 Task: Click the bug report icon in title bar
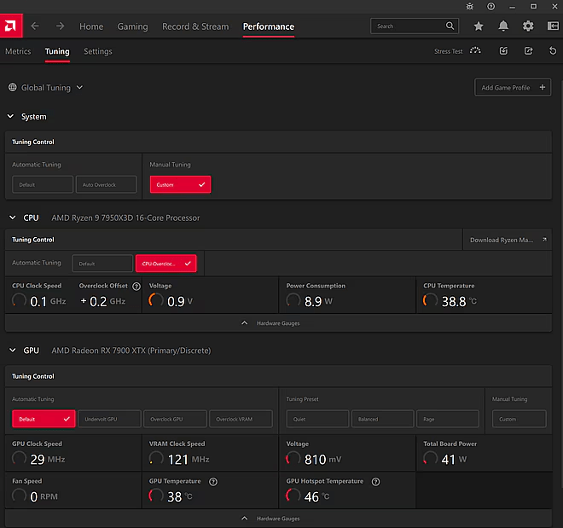[469, 6]
